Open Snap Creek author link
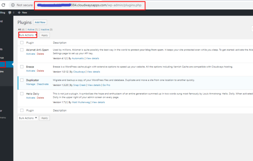 (79, 85)
